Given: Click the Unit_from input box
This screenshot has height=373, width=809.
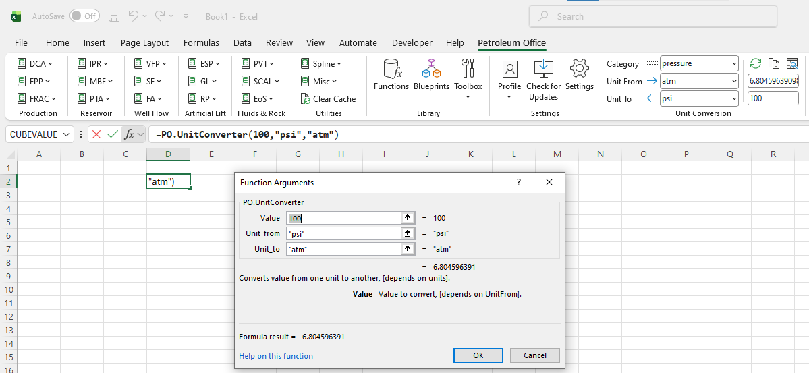Looking at the screenshot, I should [x=343, y=233].
